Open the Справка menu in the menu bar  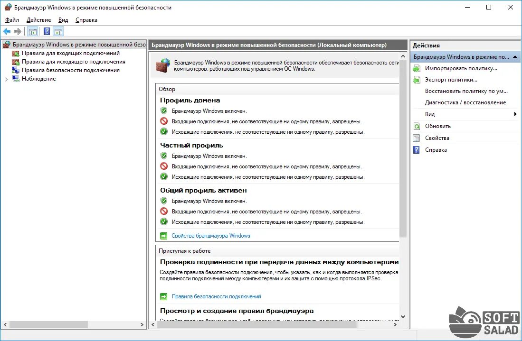click(86, 20)
